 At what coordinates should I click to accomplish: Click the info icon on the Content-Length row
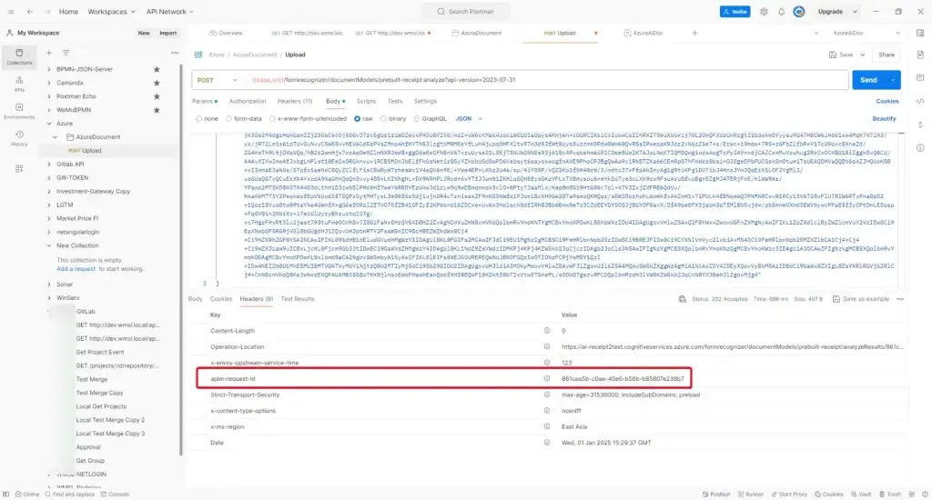pos(547,331)
